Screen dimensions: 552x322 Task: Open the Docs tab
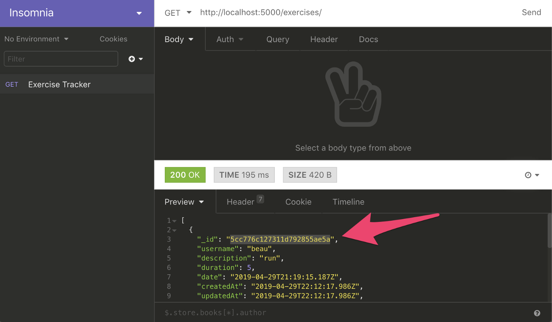pyautogui.click(x=368, y=39)
